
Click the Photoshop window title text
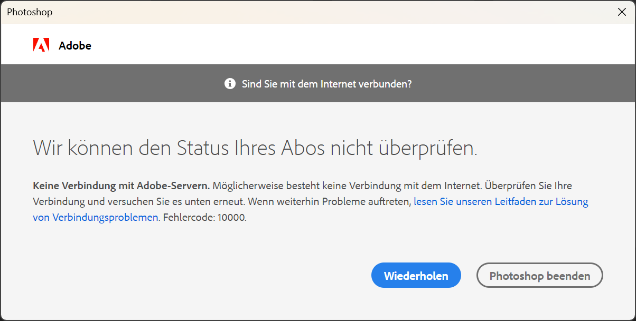point(30,12)
